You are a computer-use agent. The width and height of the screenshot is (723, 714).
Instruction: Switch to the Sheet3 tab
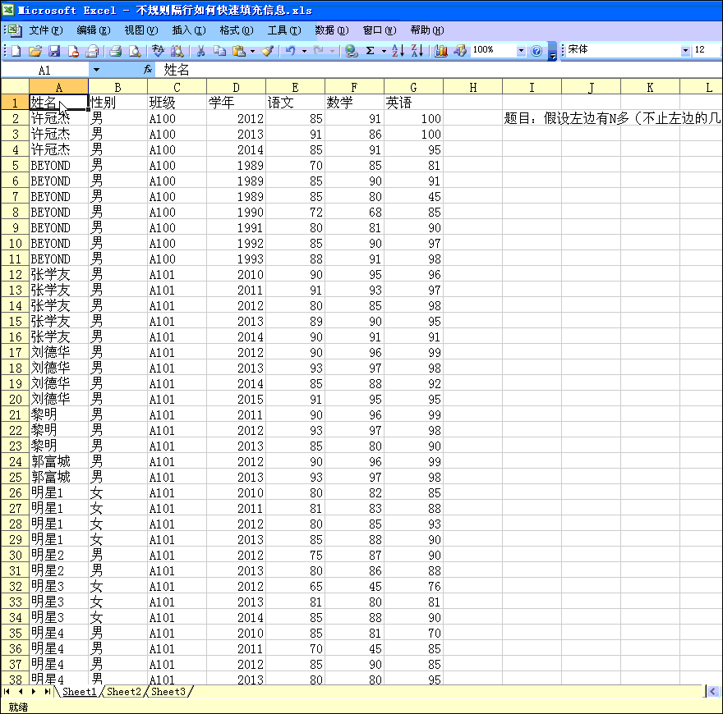point(168,692)
